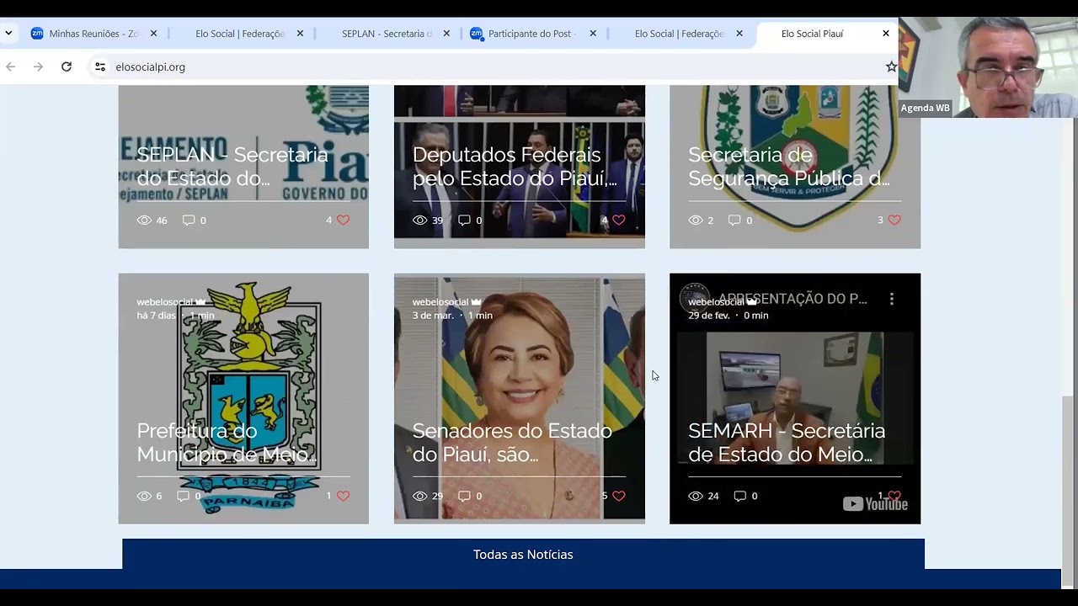Click admin crown icon on Prefeitura post
The image size is (1078, 606).
tap(200, 302)
